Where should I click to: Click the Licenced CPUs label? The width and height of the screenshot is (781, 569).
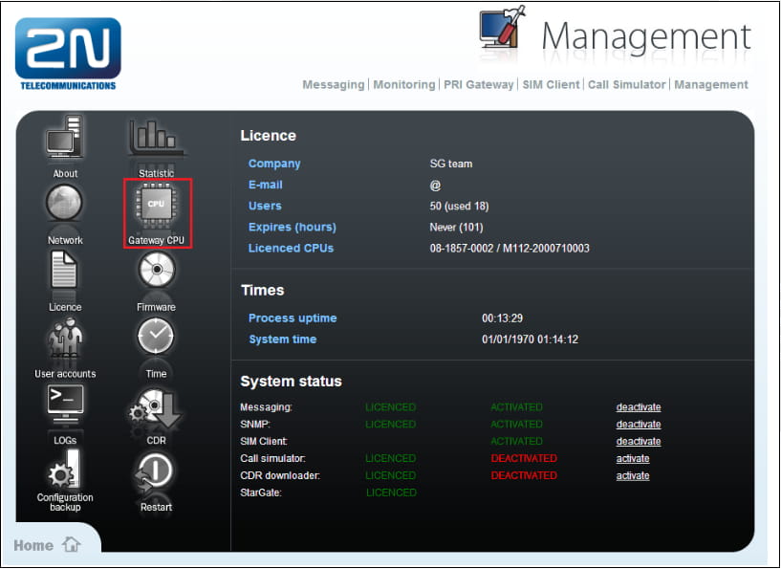[291, 248]
